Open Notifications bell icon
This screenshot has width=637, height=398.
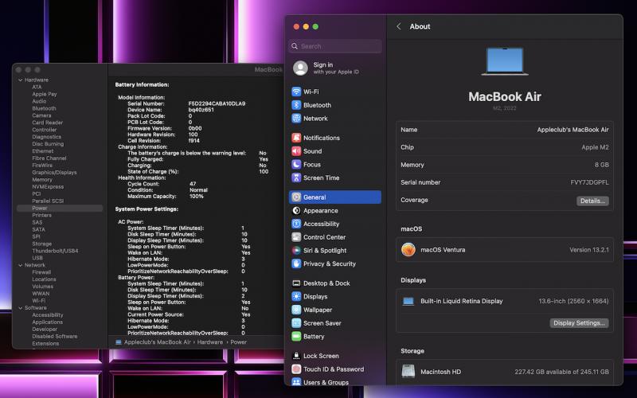click(296, 138)
